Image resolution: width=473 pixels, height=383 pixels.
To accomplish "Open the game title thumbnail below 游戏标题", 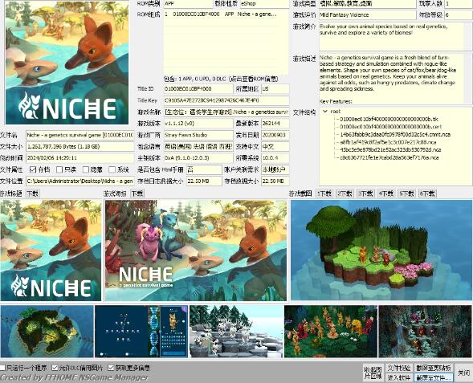I will click(51, 250).
